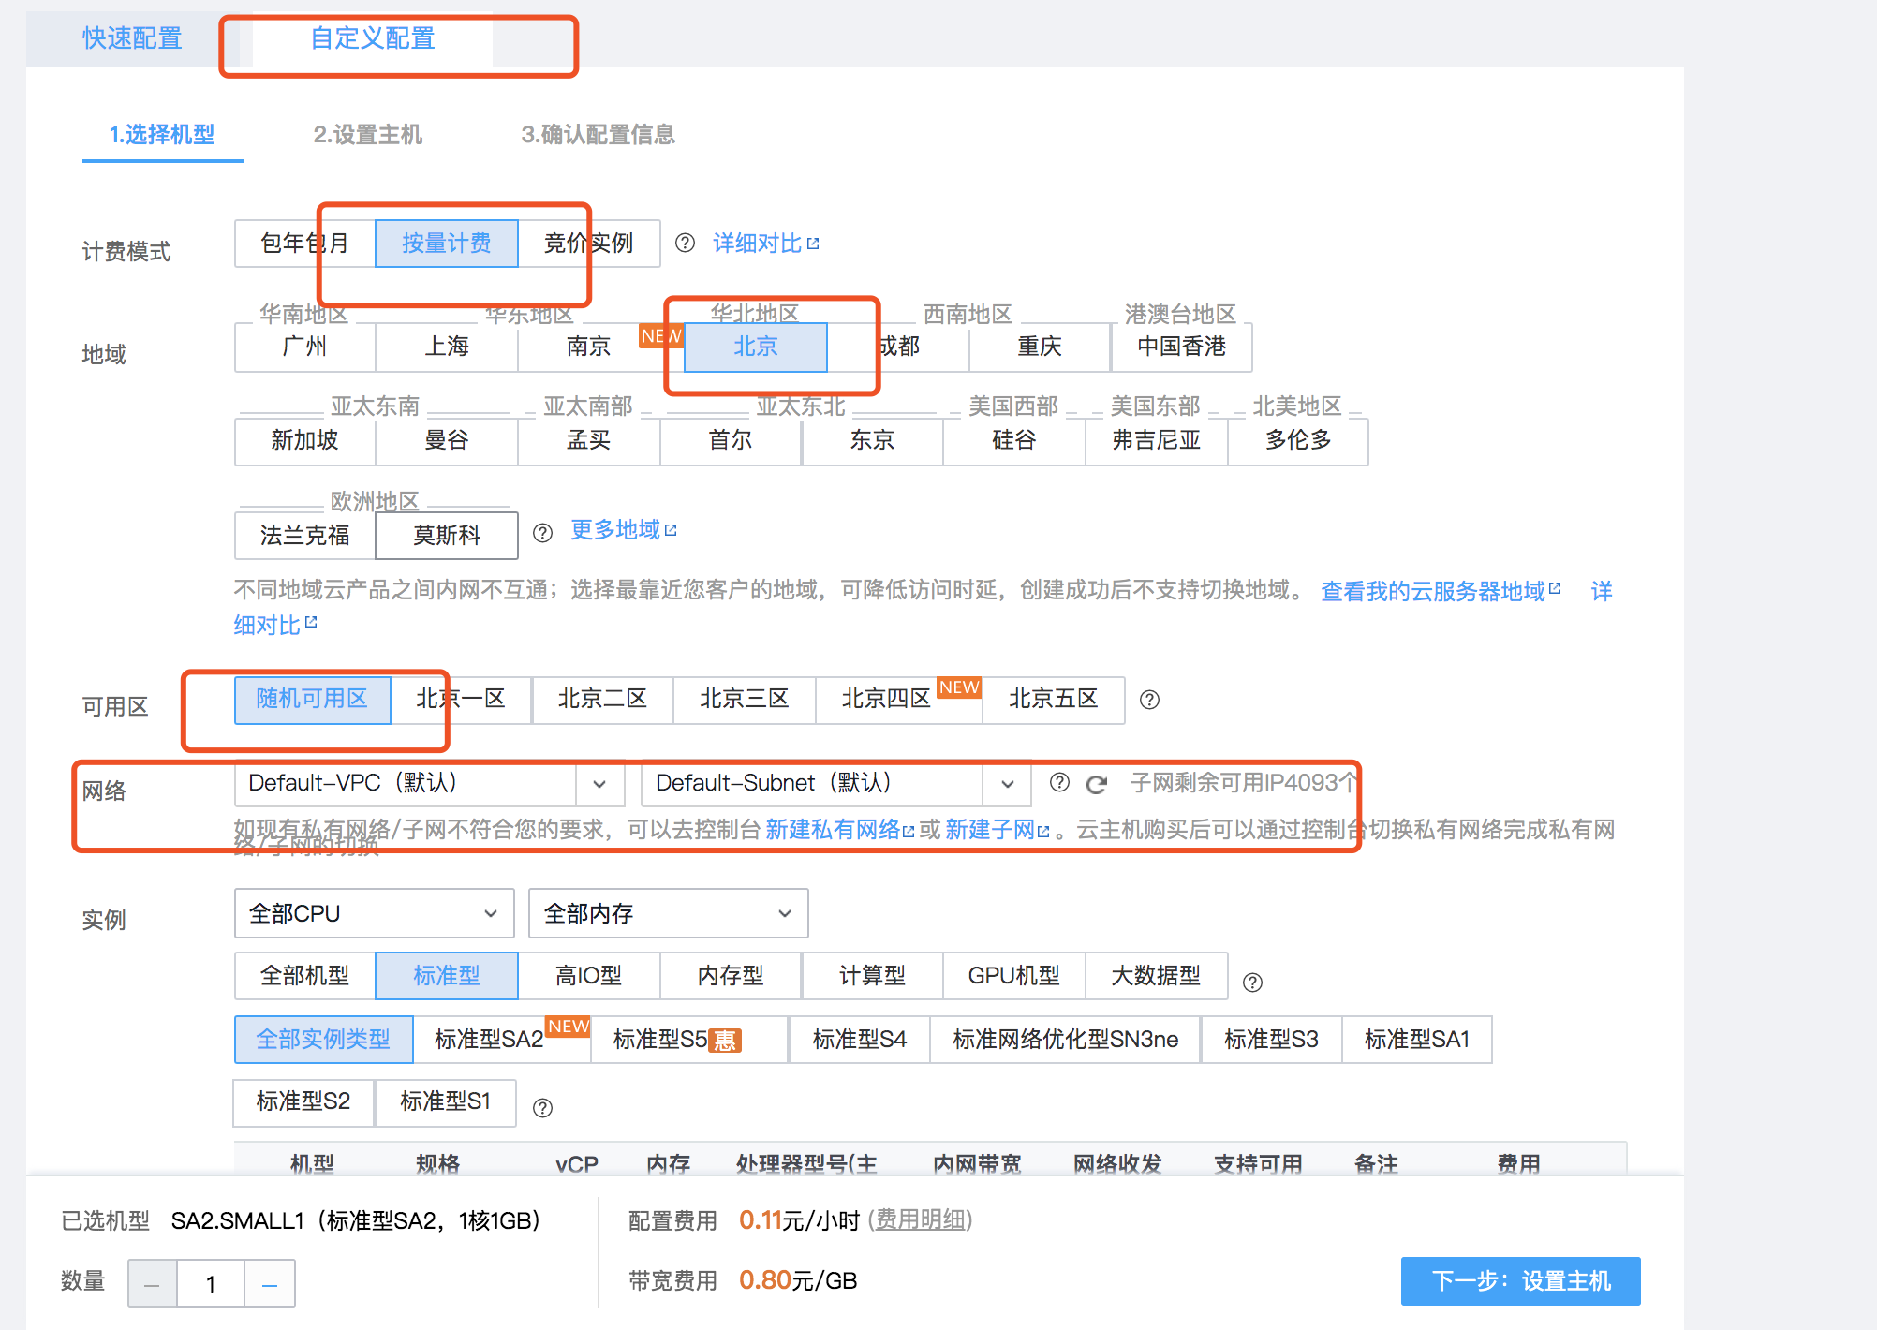Image resolution: width=1877 pixels, height=1330 pixels.
Task: Increase quantity using right stepper button
Action: [x=270, y=1284]
